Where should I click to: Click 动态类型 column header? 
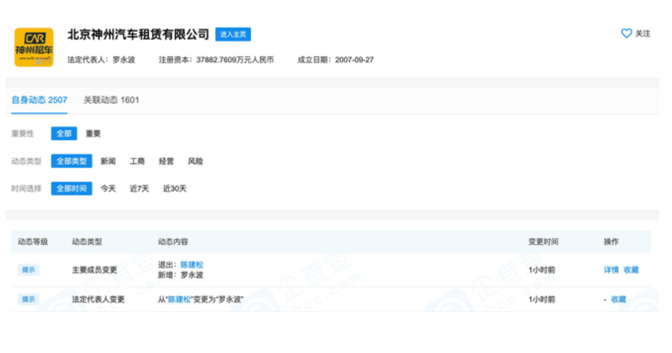tap(87, 241)
